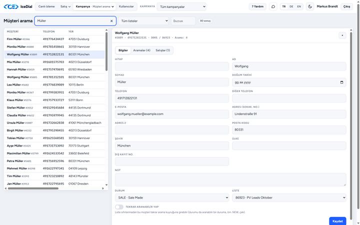Select Hannah Müller in customer list
The image size is (360, 225).
54,69
